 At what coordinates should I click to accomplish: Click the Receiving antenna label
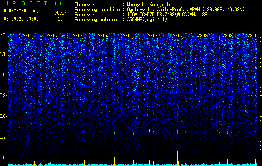pos(96,20)
